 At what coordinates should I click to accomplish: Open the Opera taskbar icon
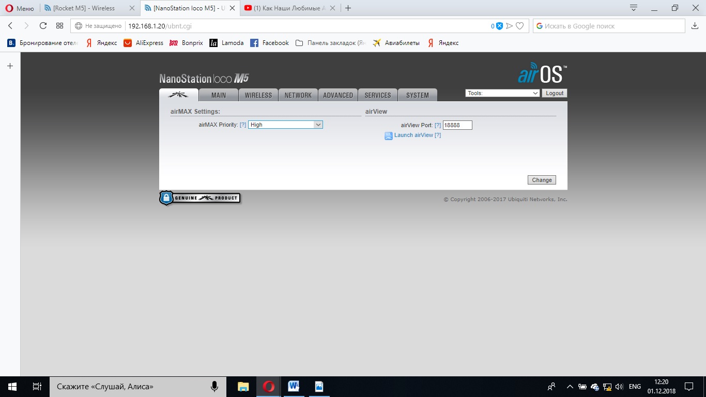[268, 386]
